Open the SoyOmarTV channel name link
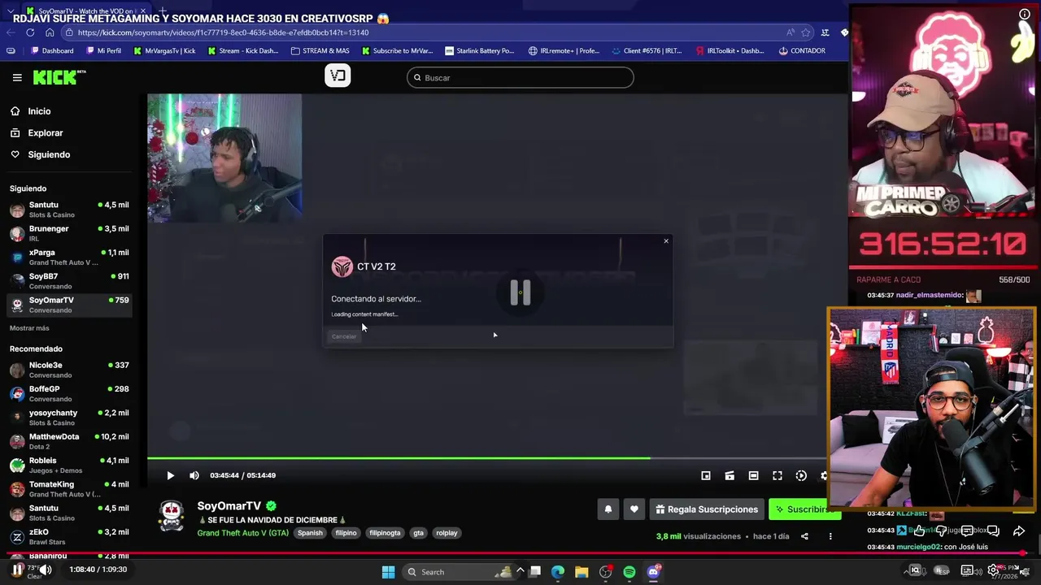This screenshot has width=1041, height=585. point(229,505)
